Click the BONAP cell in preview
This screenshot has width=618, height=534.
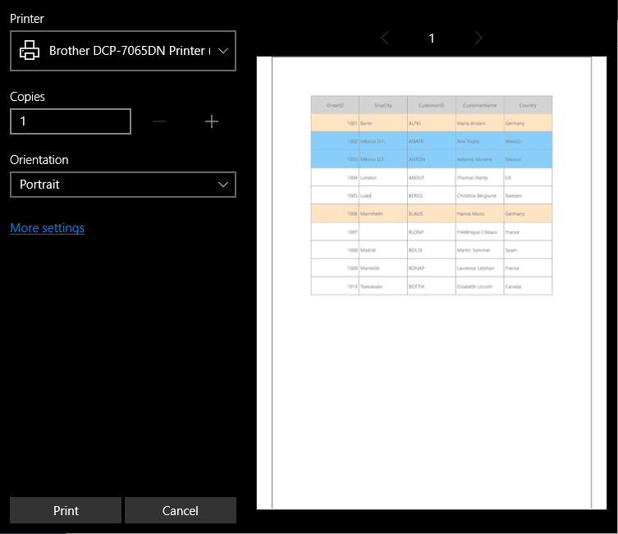tap(431, 268)
